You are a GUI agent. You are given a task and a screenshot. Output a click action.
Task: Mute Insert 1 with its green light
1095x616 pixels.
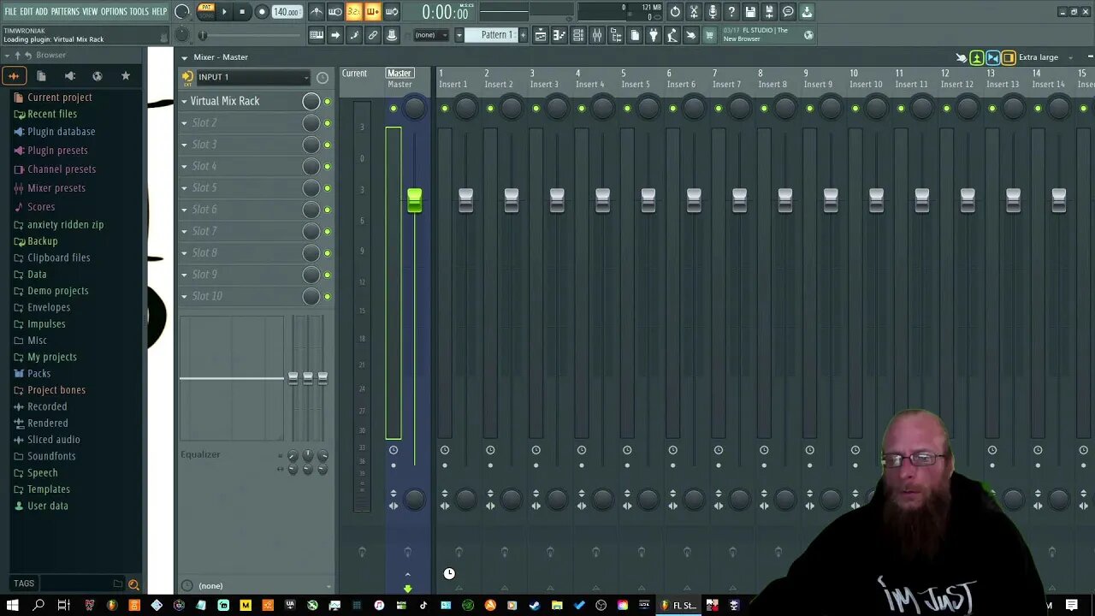pyautogui.click(x=445, y=109)
